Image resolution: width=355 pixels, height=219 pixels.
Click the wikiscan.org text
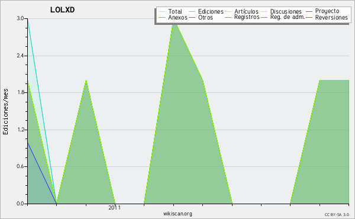point(177,214)
